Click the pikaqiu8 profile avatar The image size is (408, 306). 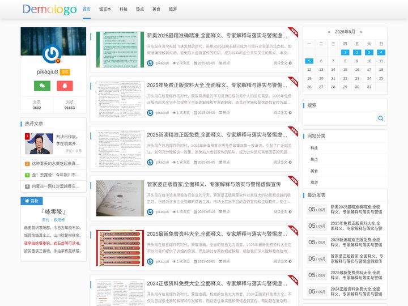(x=52, y=54)
